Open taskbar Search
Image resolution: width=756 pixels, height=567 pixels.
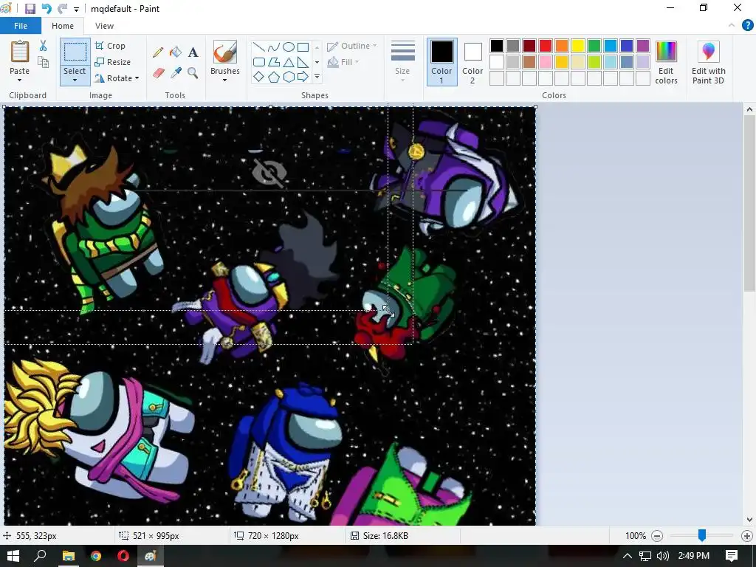coord(41,556)
